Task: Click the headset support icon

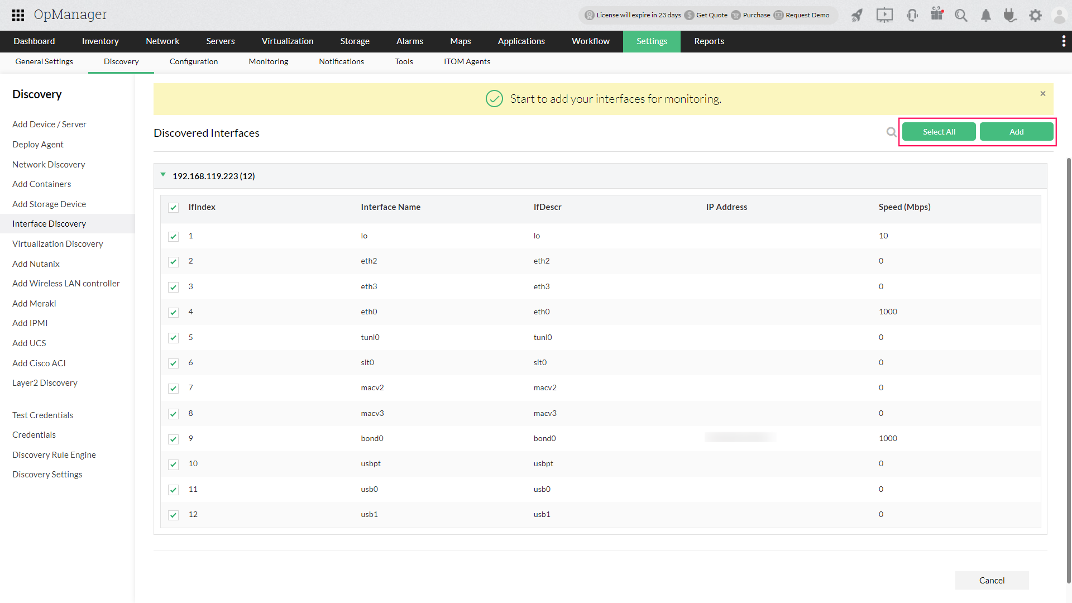Action: pyautogui.click(x=912, y=15)
